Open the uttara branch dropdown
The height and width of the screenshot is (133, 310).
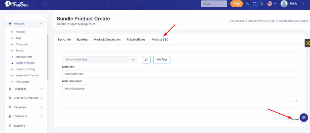point(214,4)
